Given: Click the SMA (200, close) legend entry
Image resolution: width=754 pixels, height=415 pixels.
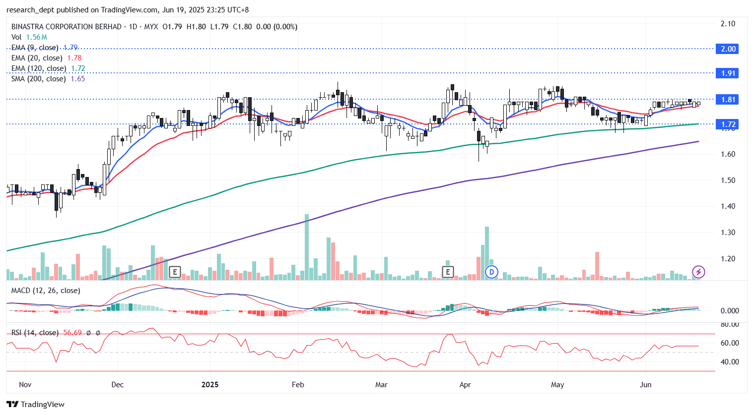Looking at the screenshot, I should 48,79.
